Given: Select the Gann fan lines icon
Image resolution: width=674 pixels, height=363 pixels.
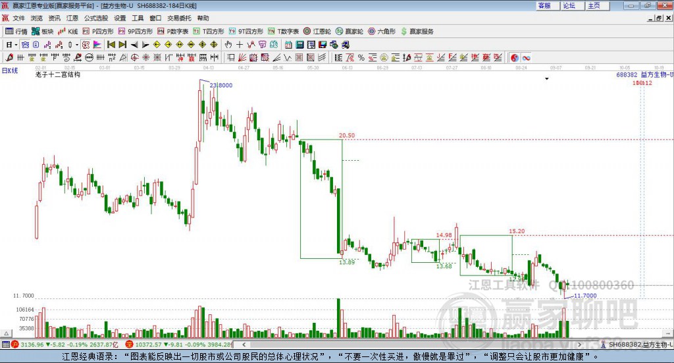Looking at the screenshot, I should [x=242, y=57].
